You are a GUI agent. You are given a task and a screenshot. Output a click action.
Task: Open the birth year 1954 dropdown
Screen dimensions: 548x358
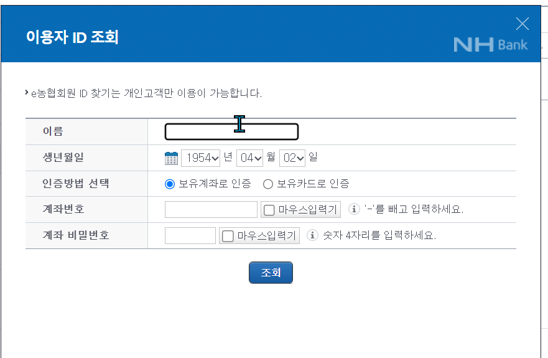coord(201,158)
